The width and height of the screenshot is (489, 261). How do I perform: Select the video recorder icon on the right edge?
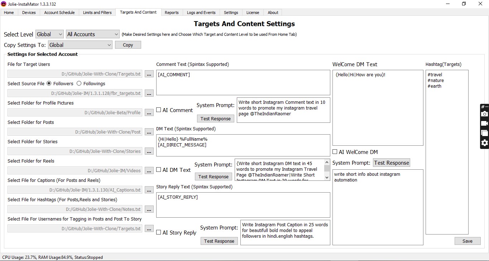[484, 123]
